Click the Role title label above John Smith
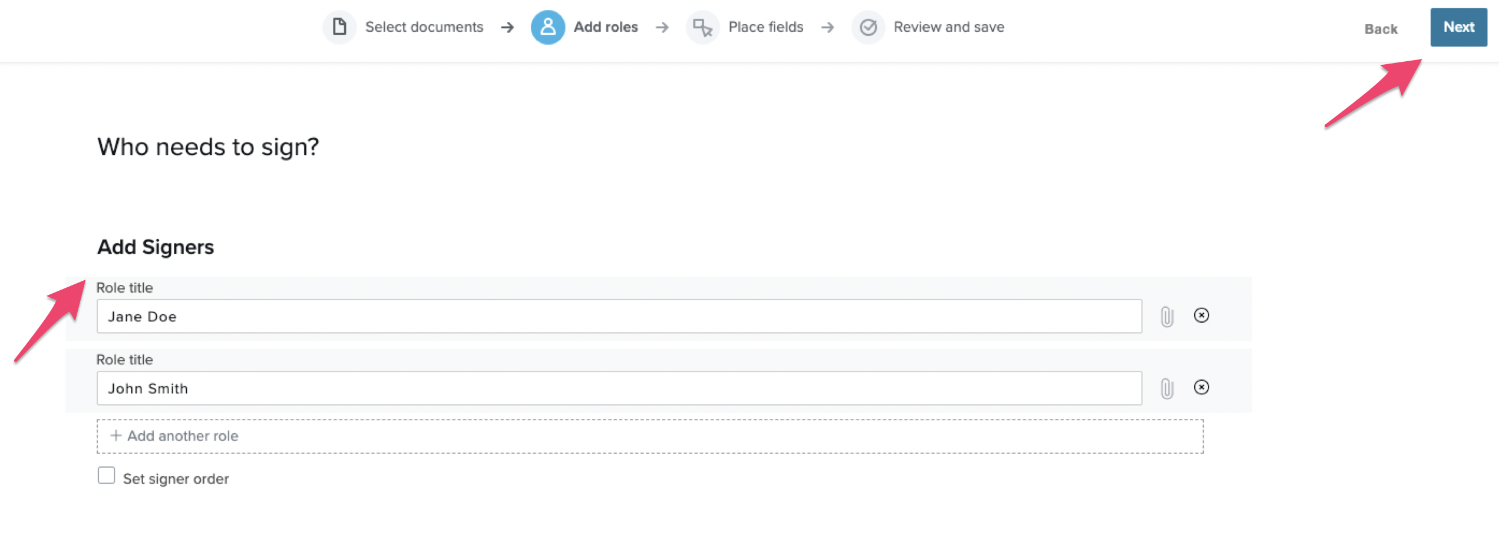The image size is (1499, 558). pyautogui.click(x=124, y=360)
